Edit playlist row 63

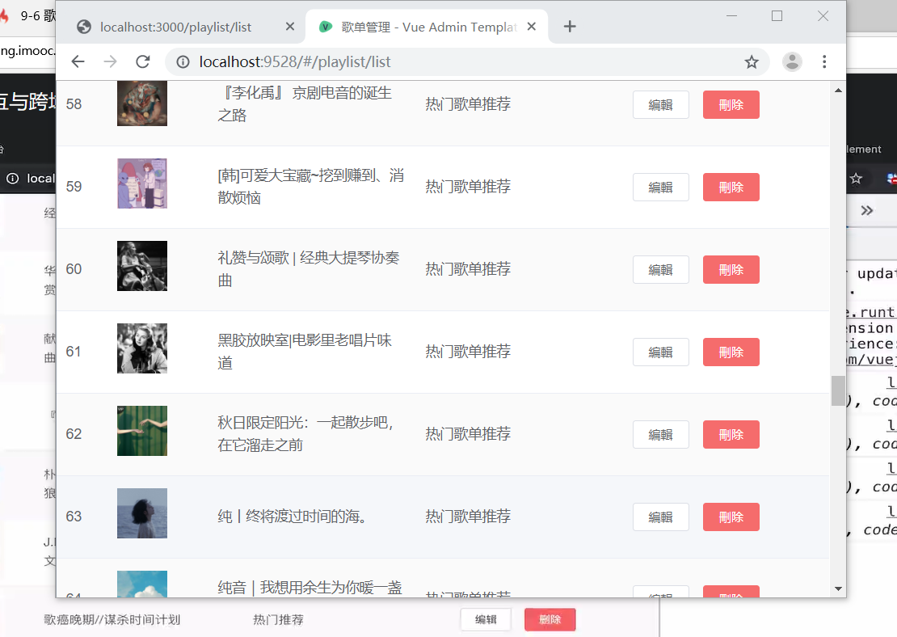661,517
